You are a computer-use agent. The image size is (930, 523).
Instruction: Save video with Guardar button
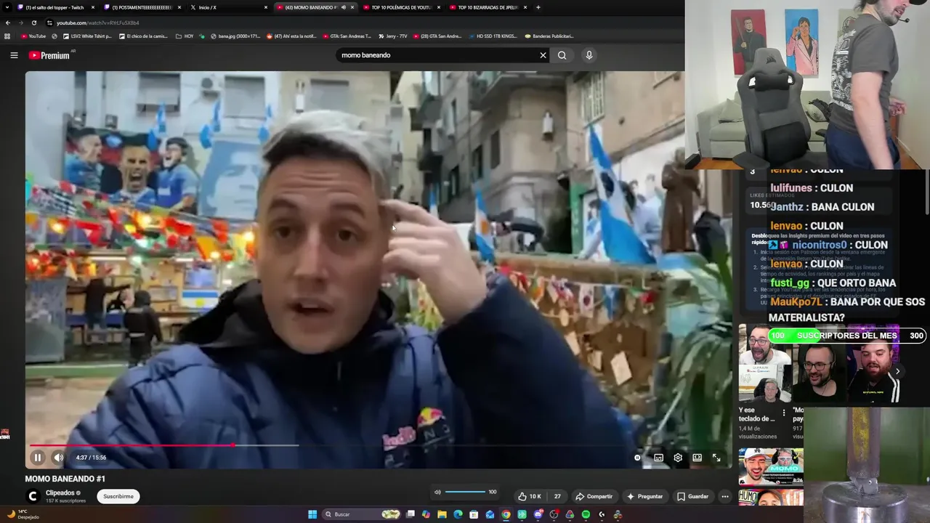click(x=692, y=496)
